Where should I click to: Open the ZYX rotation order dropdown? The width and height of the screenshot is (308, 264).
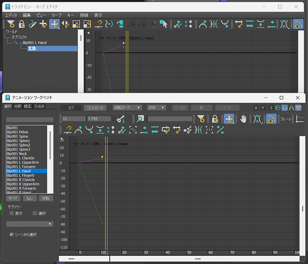(156, 108)
